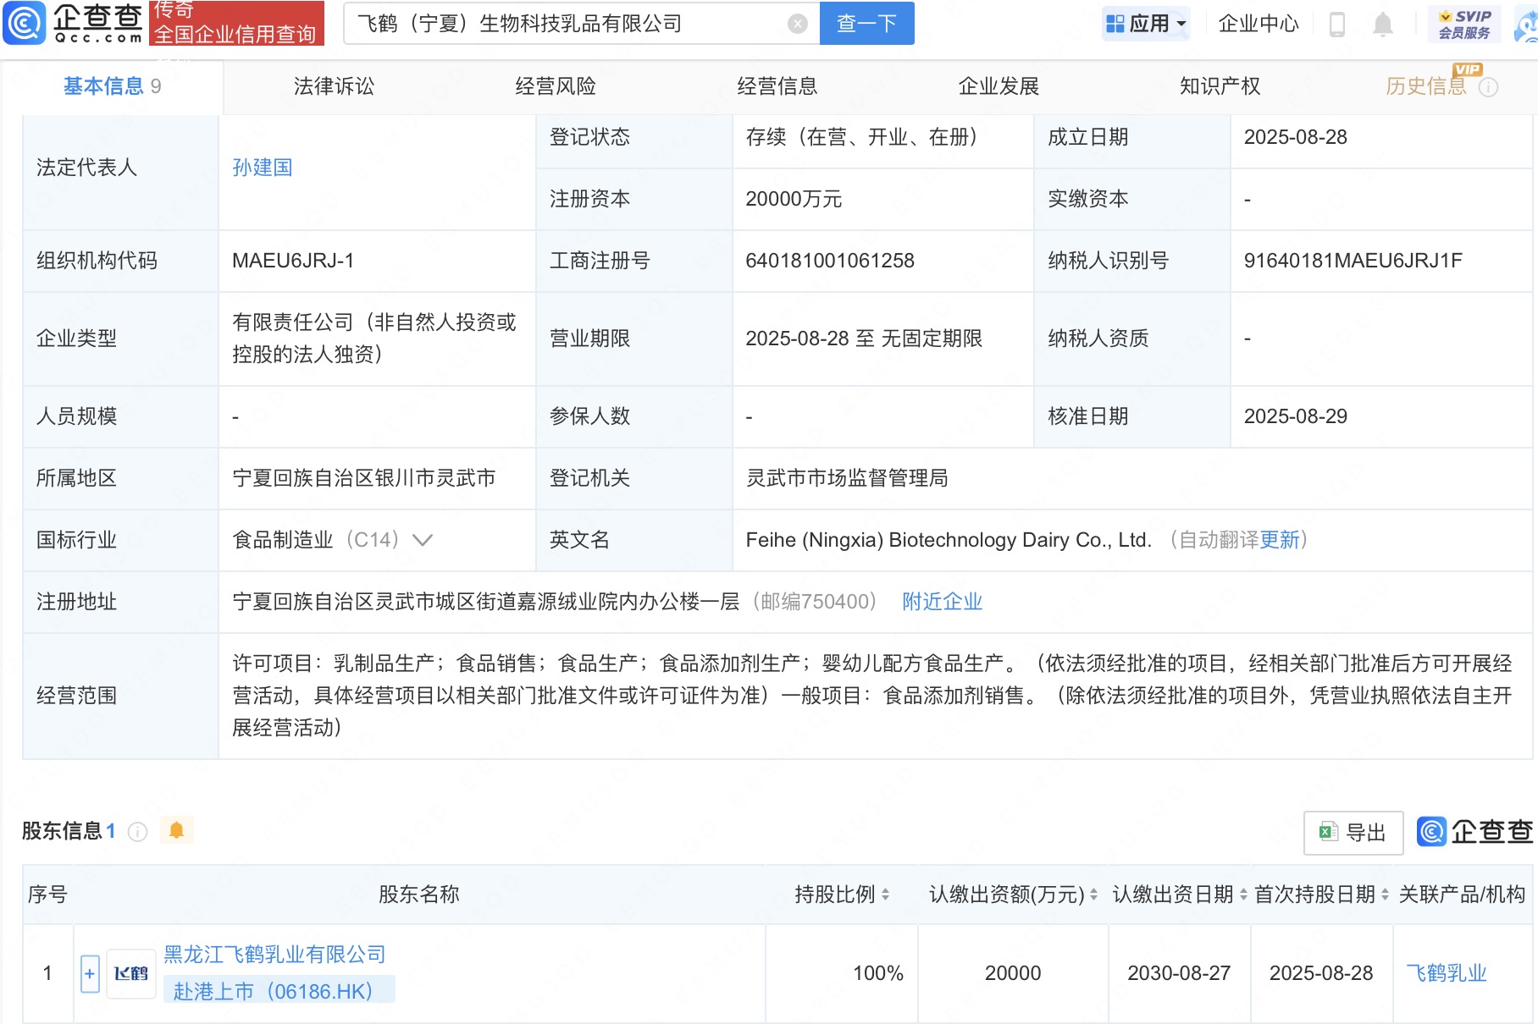
Task: Click the 查一下 search button
Action: point(867,24)
